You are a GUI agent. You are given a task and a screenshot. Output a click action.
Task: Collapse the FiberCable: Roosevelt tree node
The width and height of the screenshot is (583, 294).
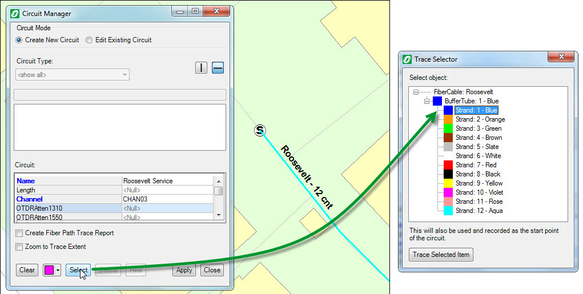click(416, 92)
